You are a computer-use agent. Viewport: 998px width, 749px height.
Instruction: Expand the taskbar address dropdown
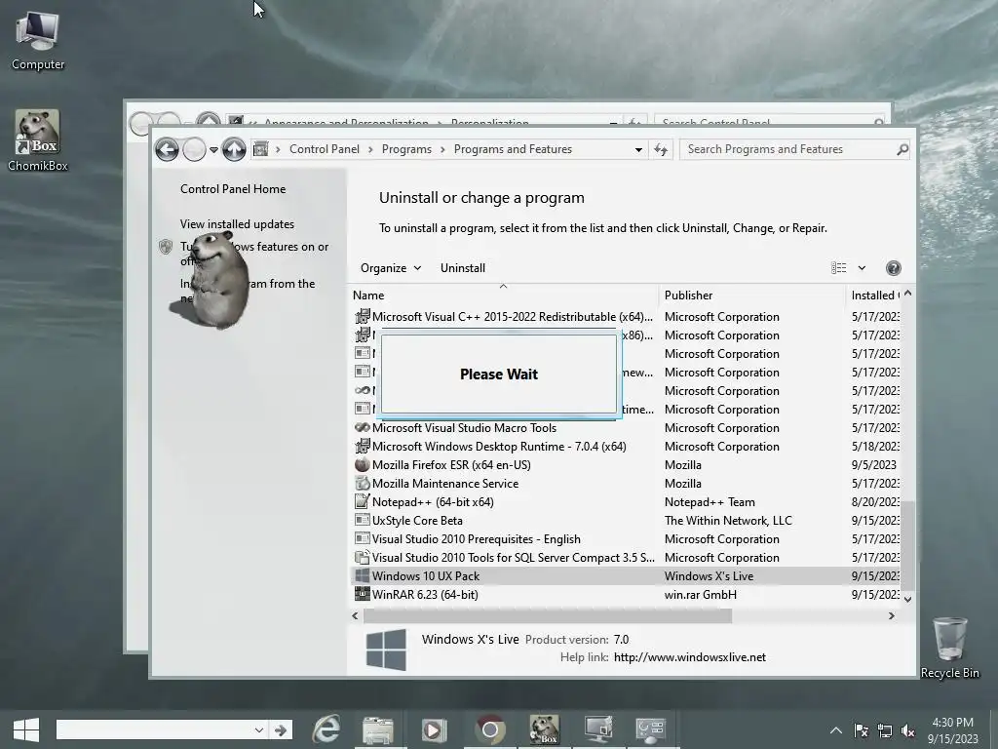tap(258, 729)
